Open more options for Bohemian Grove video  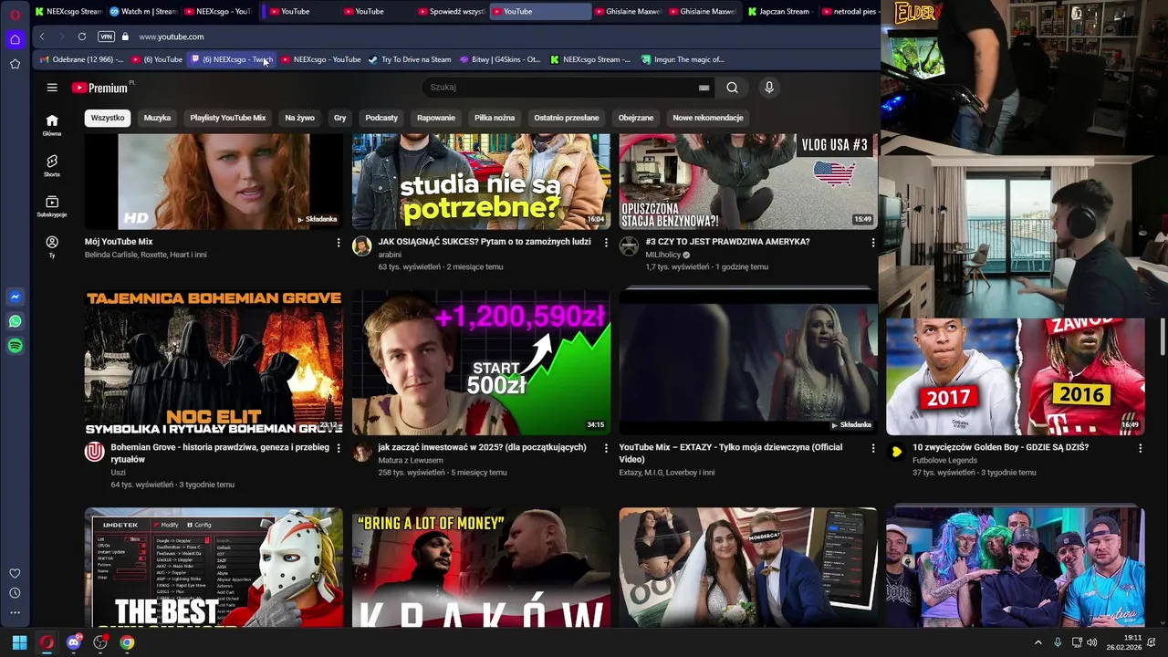[339, 448]
